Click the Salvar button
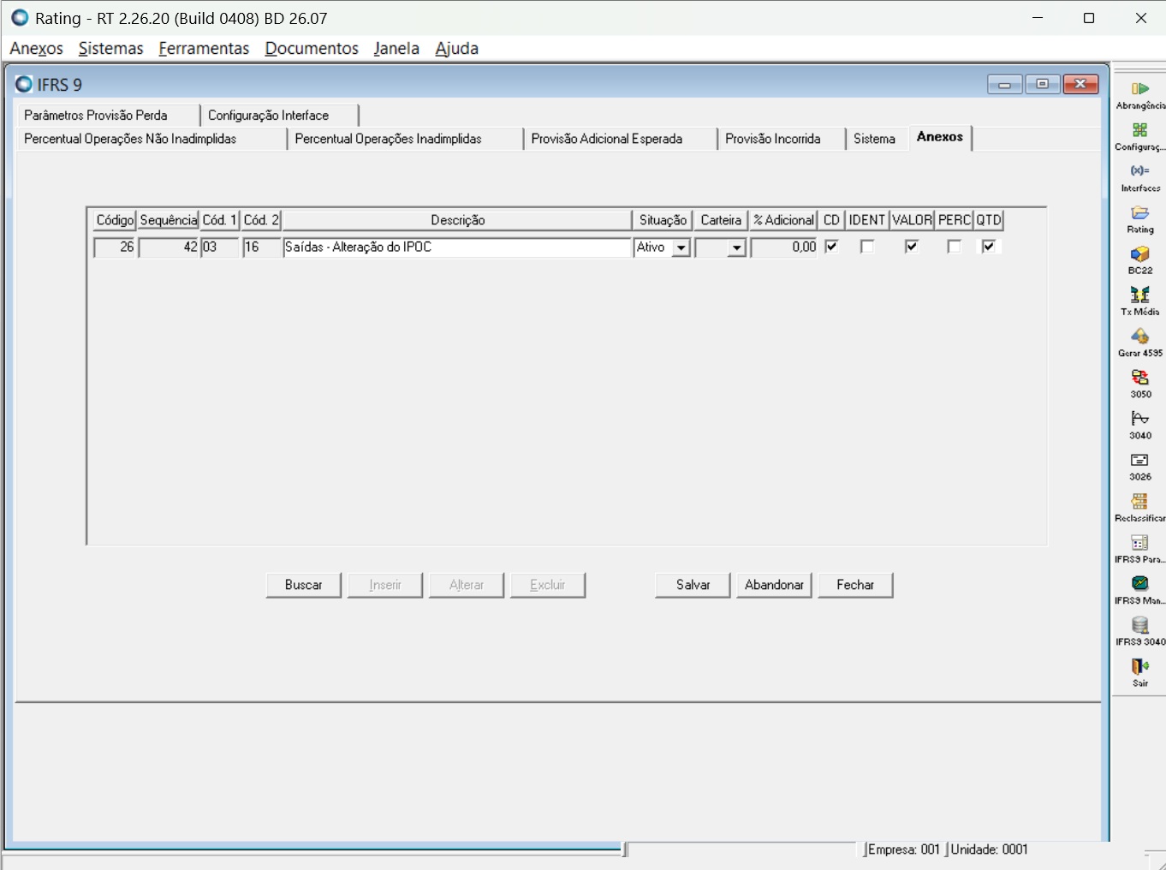Viewport: 1166px width, 870px height. [x=693, y=585]
